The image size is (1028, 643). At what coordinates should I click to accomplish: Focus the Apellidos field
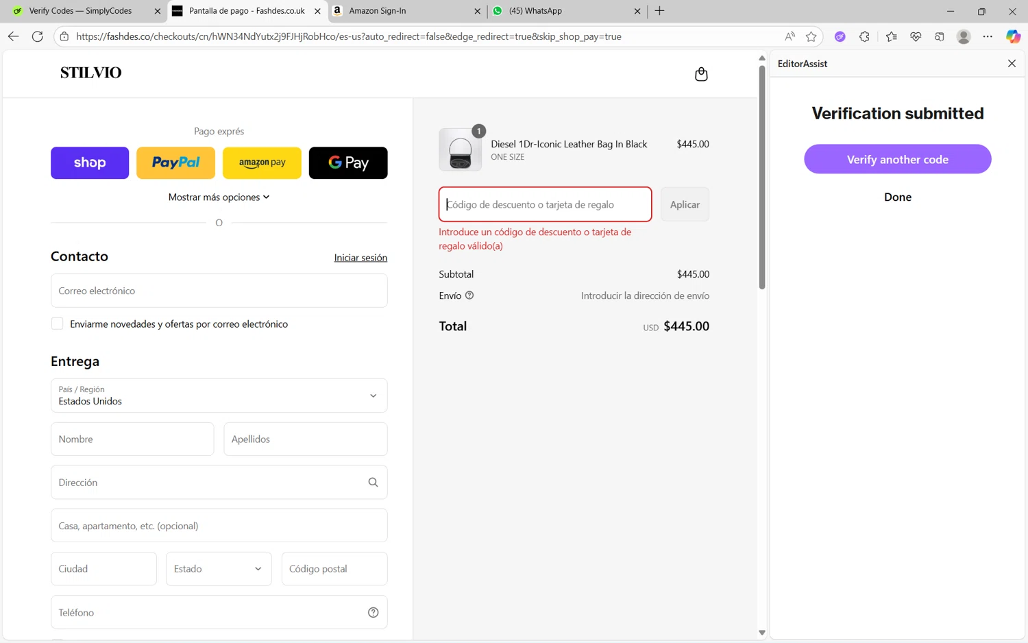click(x=306, y=439)
